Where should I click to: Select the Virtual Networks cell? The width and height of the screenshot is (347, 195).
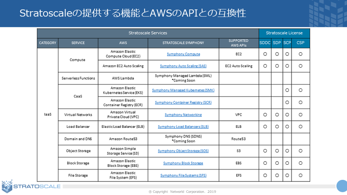point(78,114)
